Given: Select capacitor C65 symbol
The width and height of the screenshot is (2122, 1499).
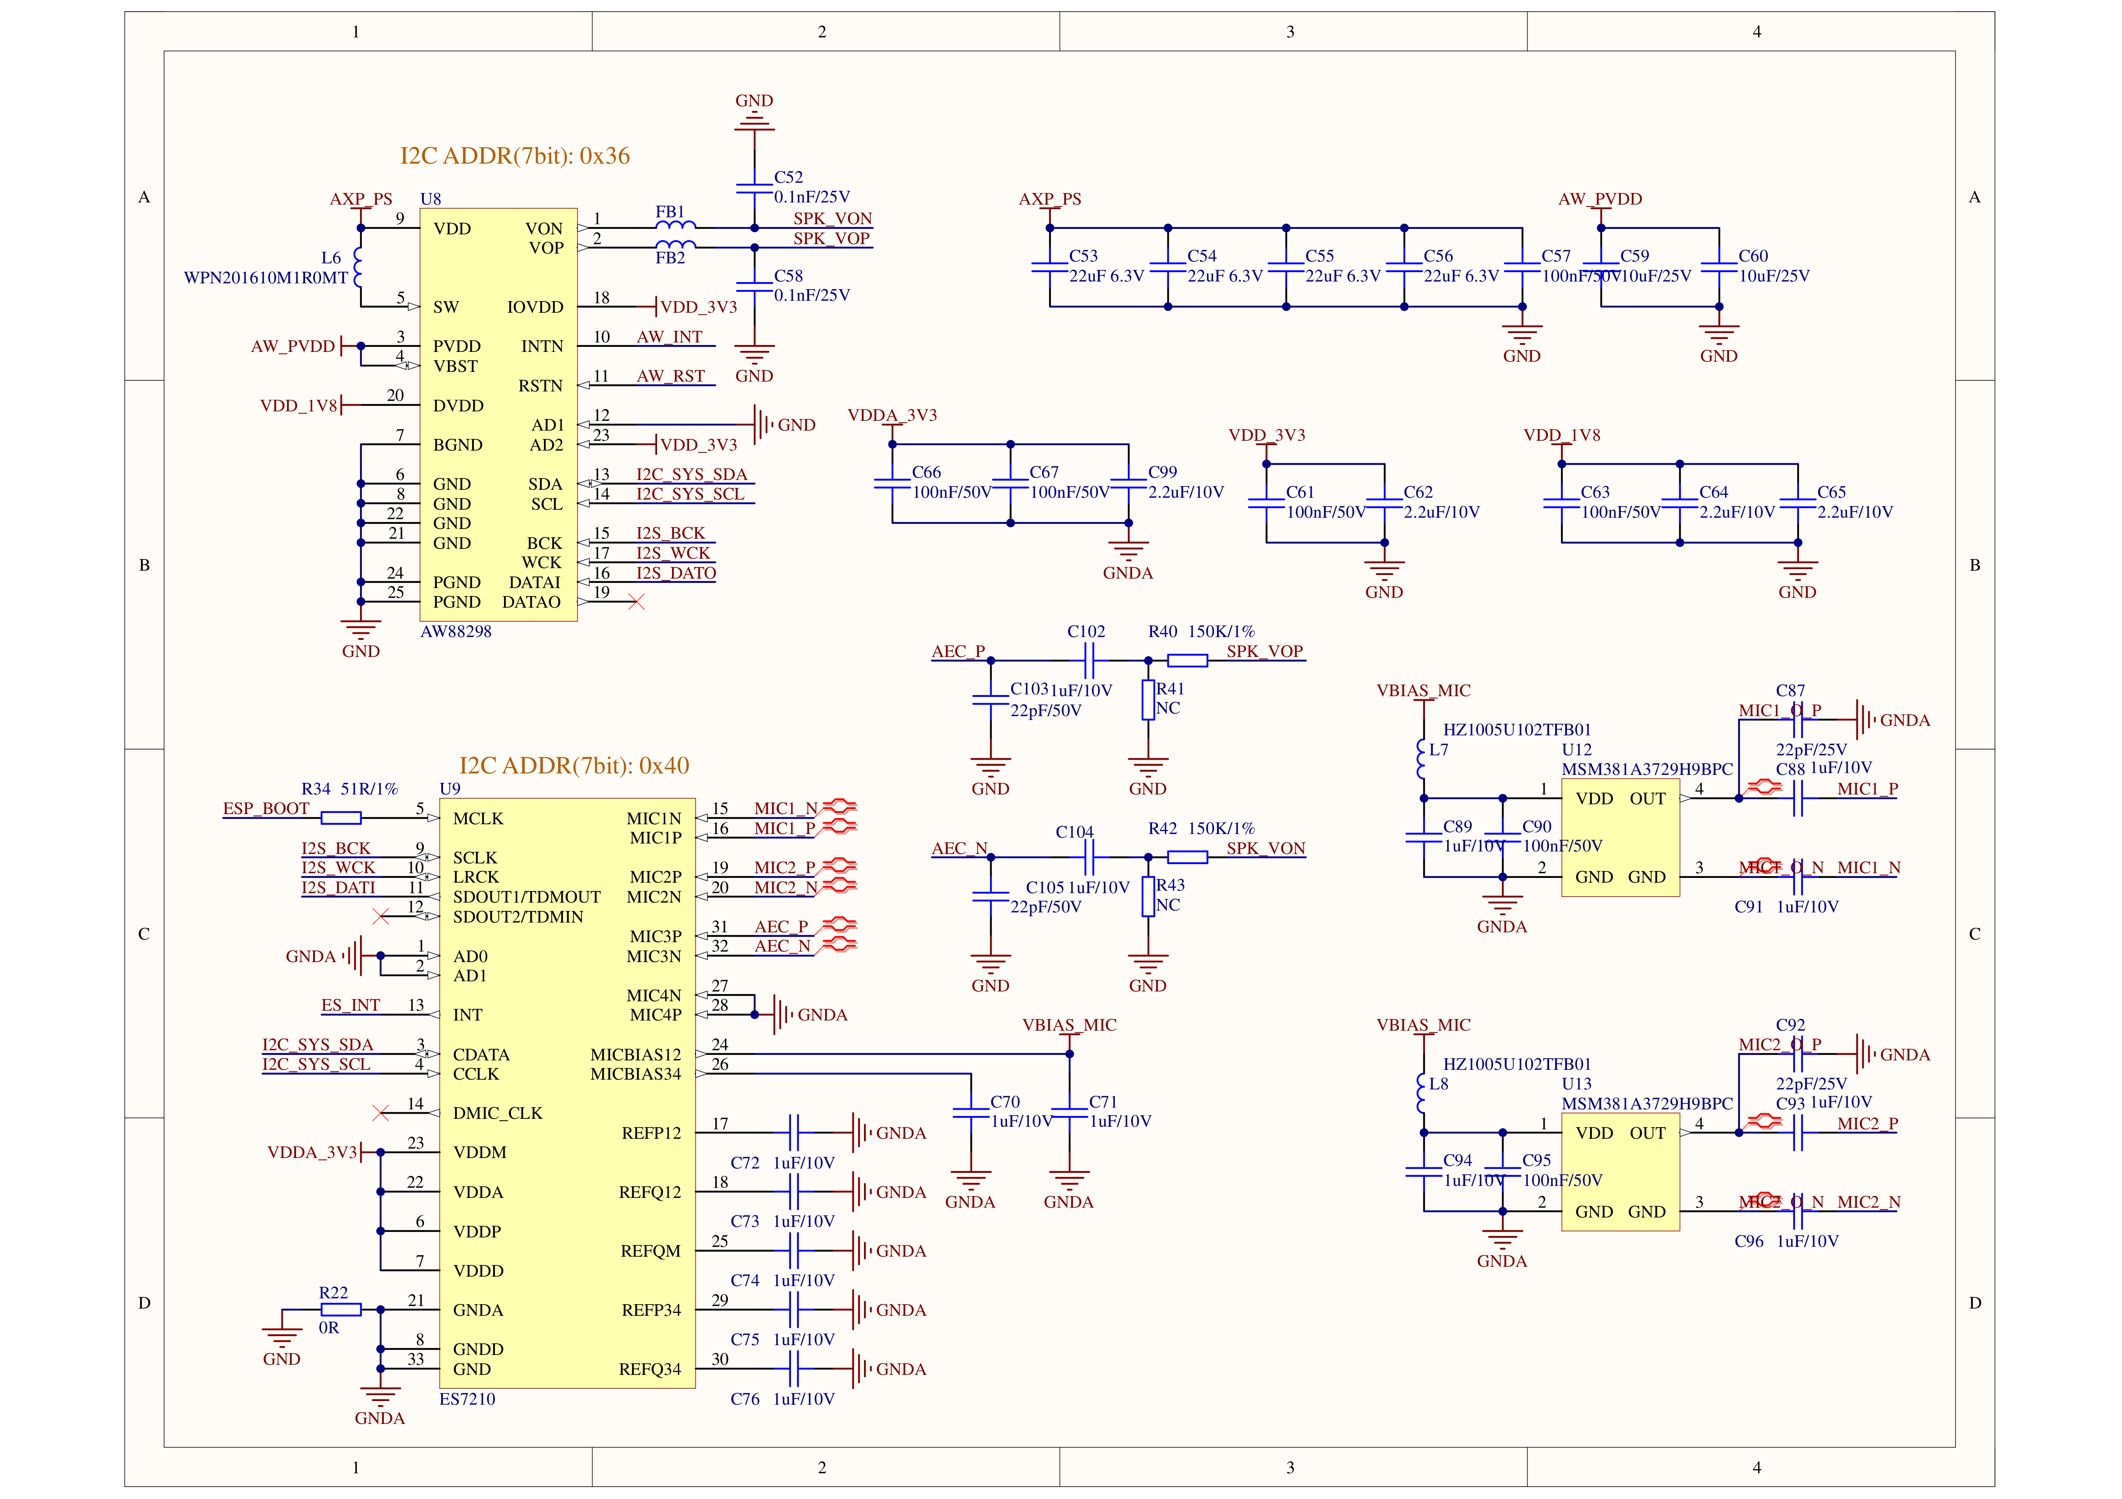Looking at the screenshot, I should [x=1798, y=503].
